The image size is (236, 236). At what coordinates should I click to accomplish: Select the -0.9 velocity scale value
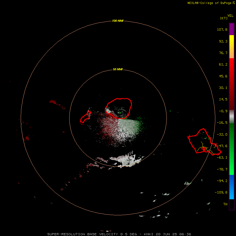tap(223, 111)
